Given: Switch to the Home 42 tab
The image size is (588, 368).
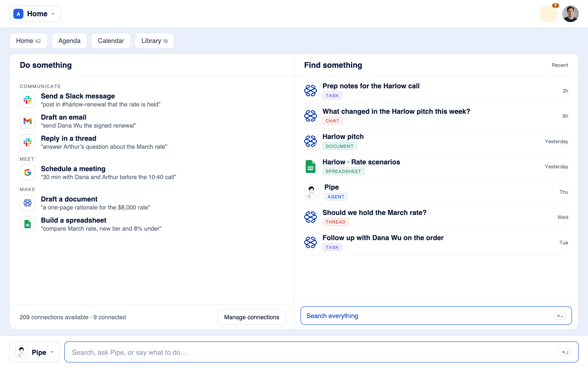Looking at the screenshot, I should click(28, 41).
